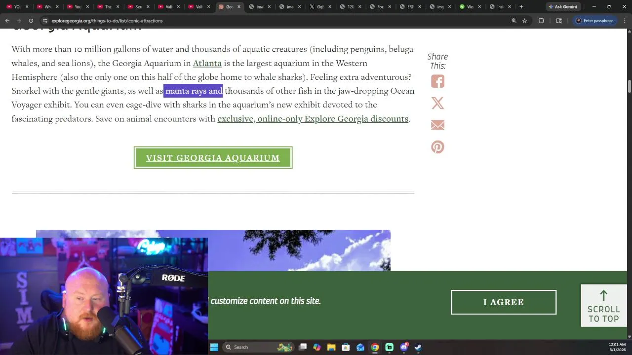Go forward to the next page

tap(19, 21)
